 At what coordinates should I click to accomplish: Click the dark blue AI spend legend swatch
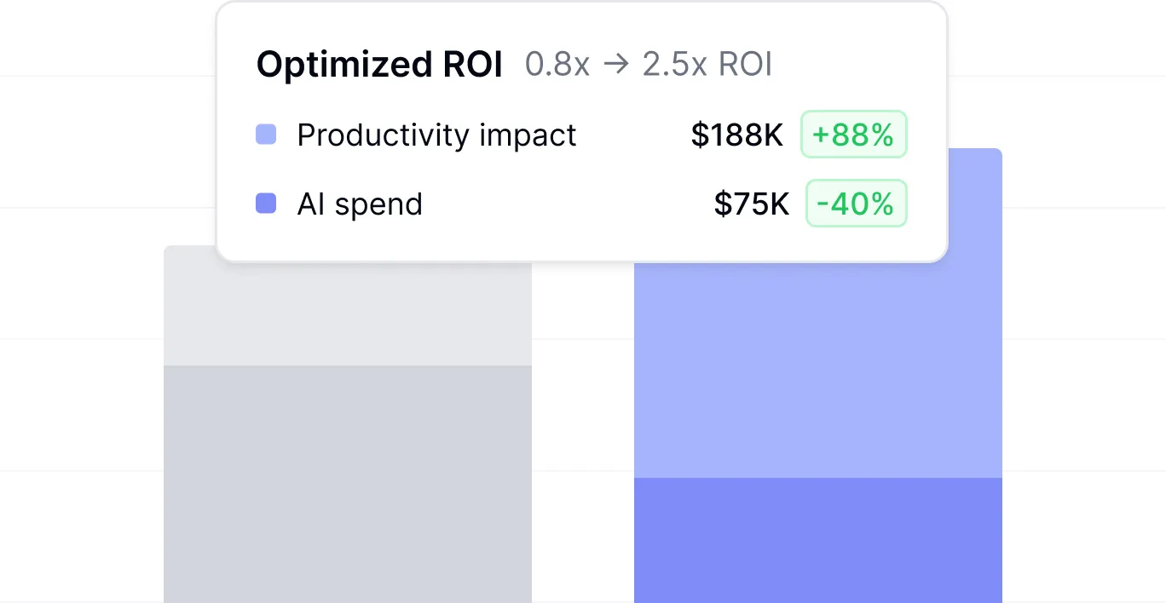pyautogui.click(x=266, y=204)
